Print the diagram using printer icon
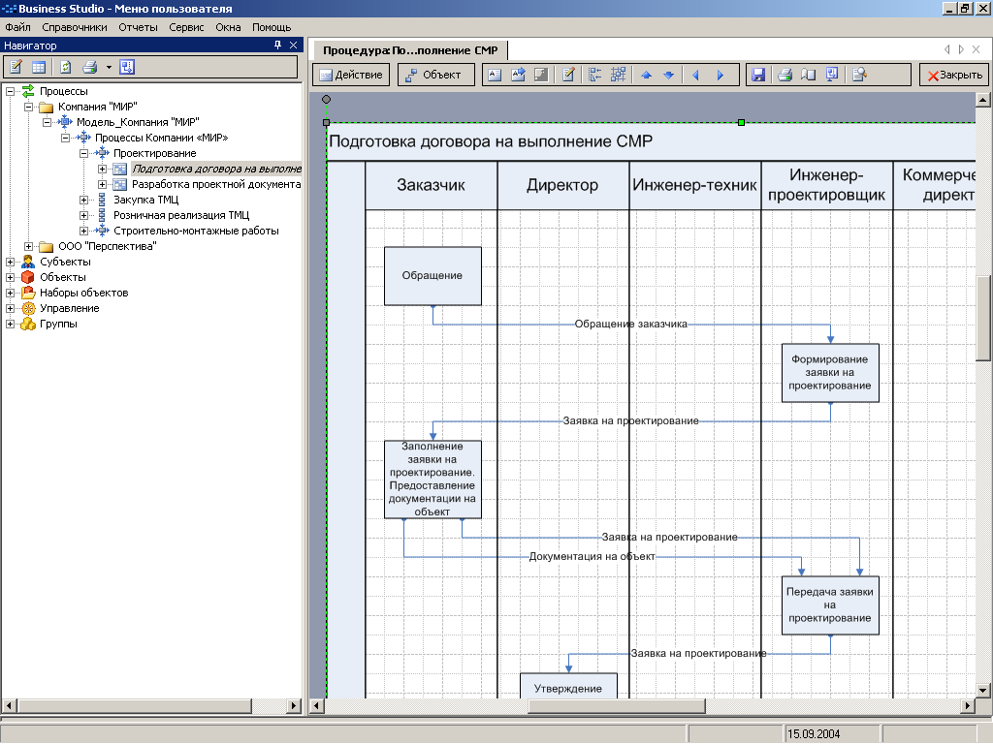The width and height of the screenshot is (993, 744). (785, 75)
